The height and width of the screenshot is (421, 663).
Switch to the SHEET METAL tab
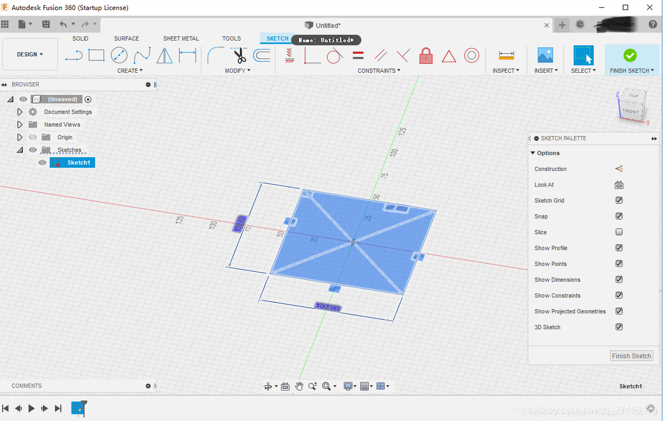coord(181,38)
